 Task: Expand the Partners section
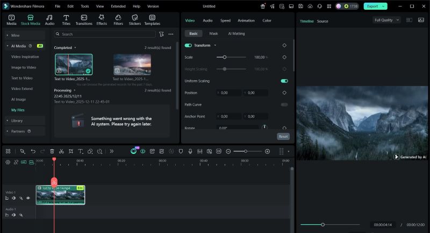click(8, 131)
